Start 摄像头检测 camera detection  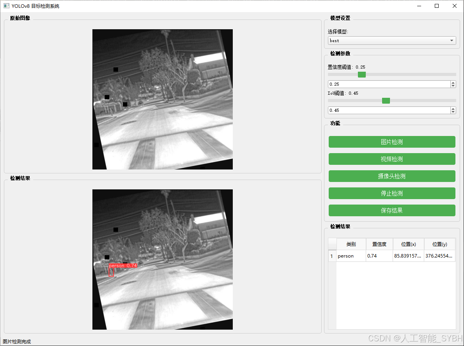(x=392, y=176)
